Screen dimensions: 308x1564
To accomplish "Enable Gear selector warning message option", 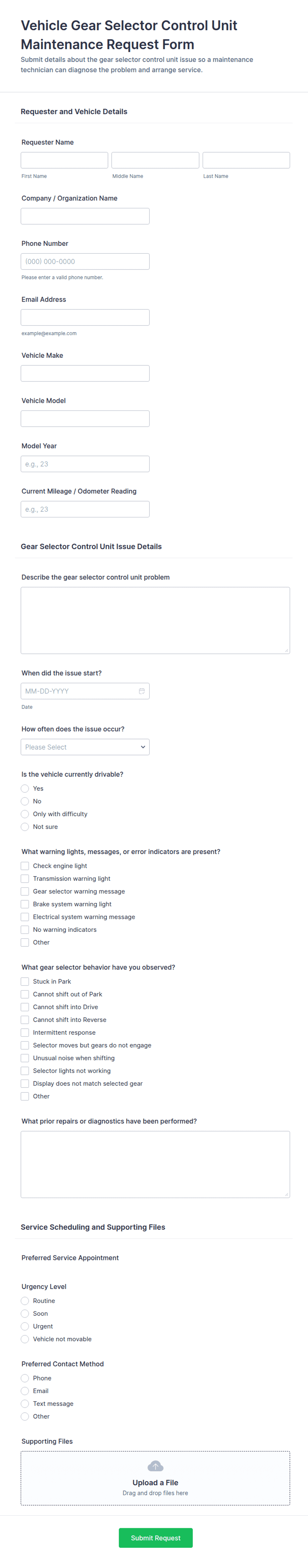I will 25,891.
